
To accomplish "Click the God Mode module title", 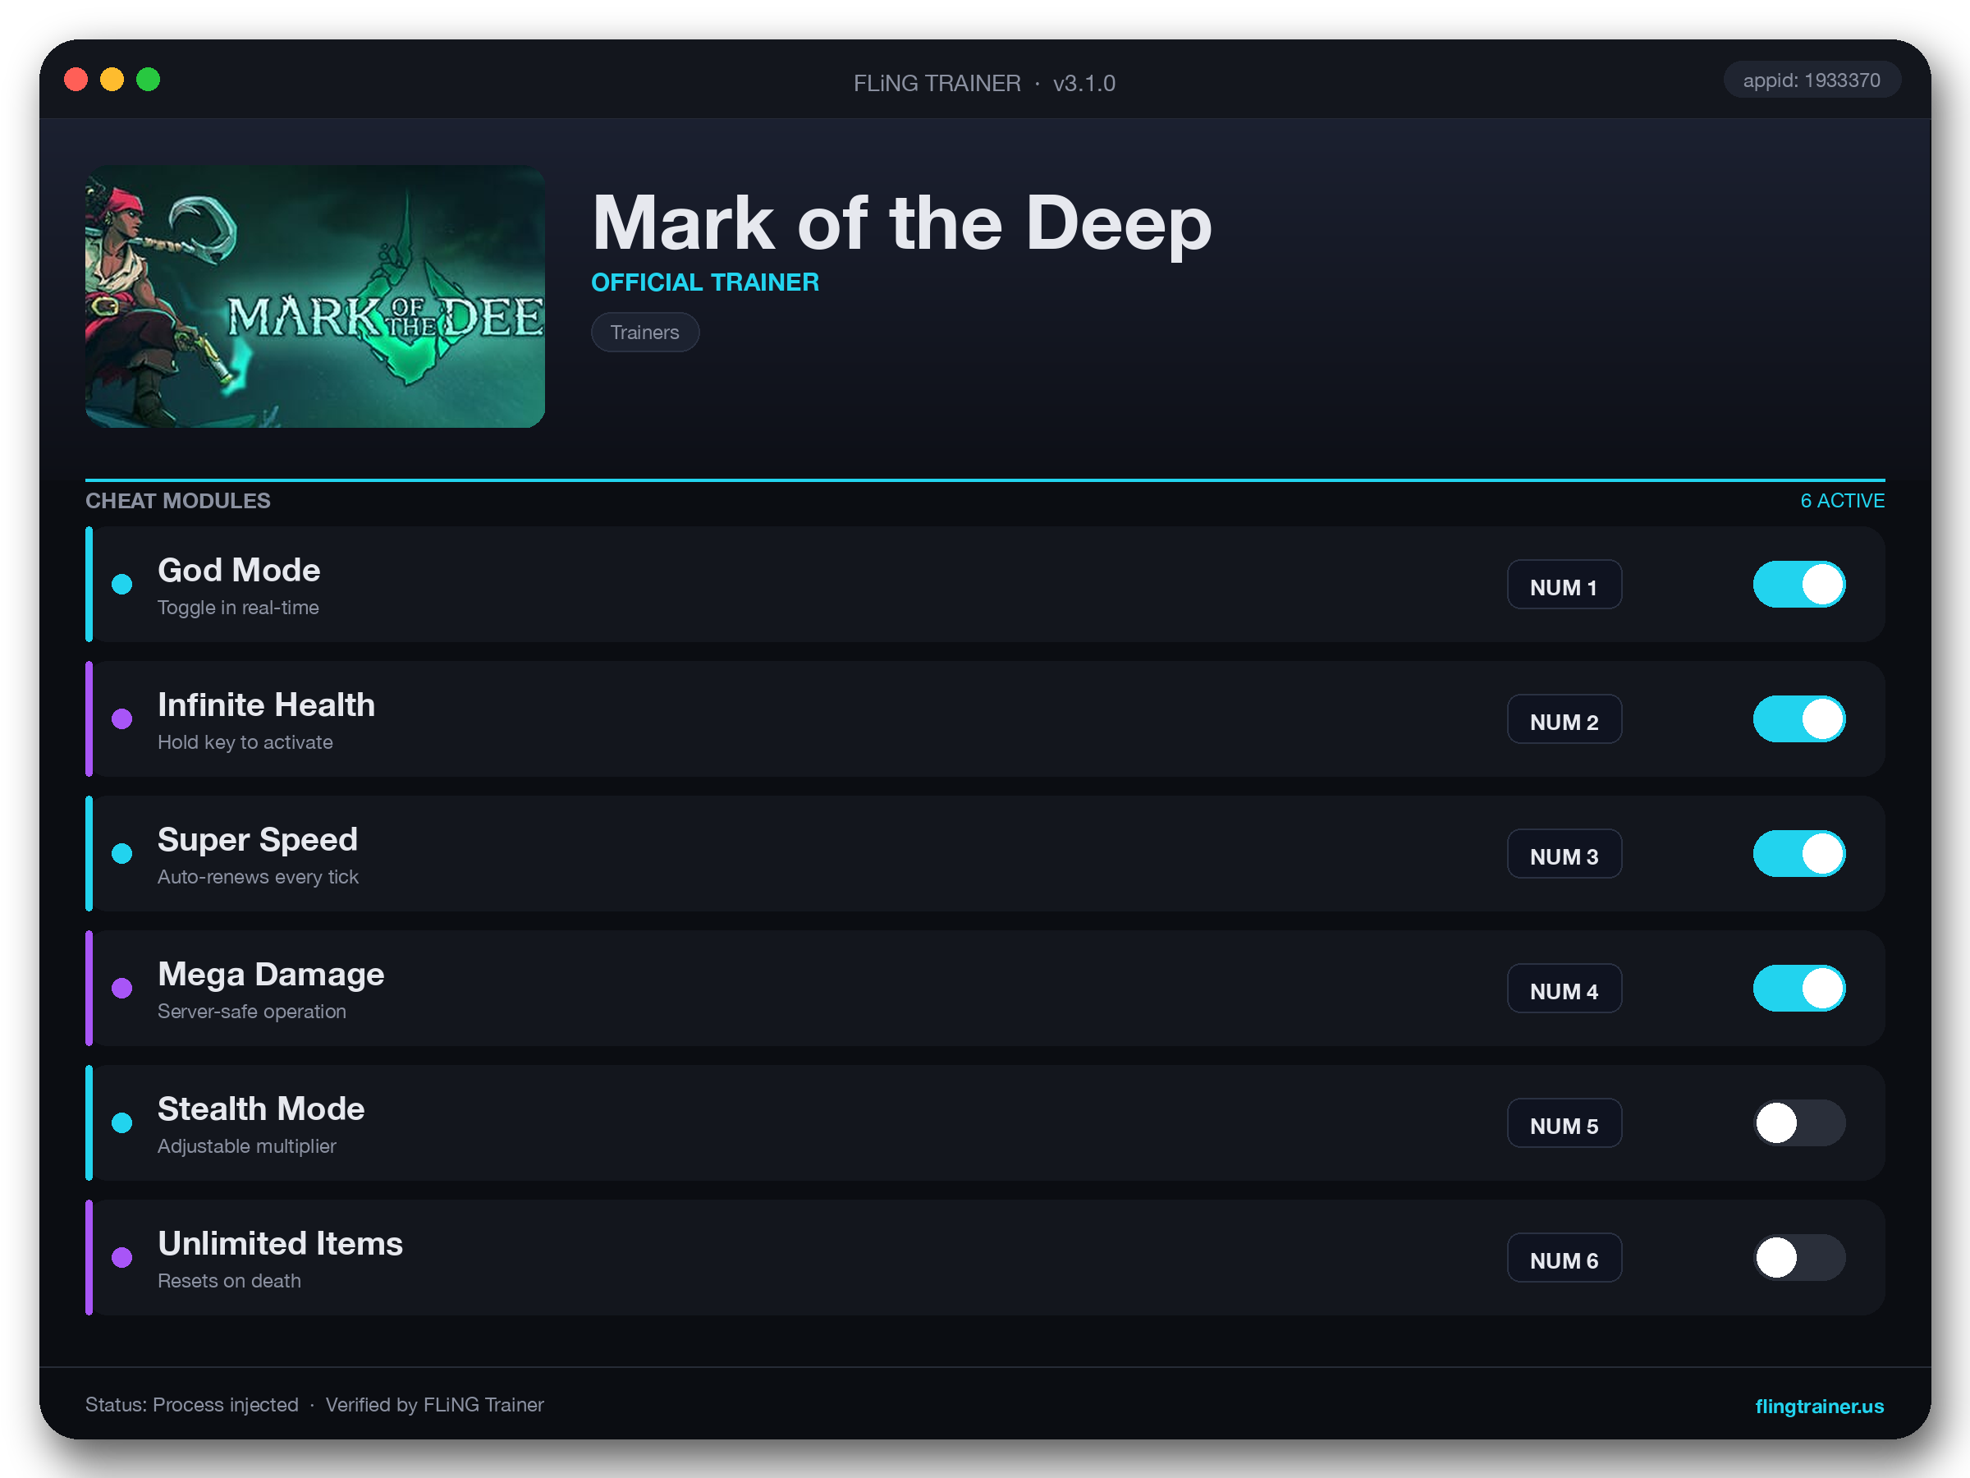I will [x=239, y=570].
